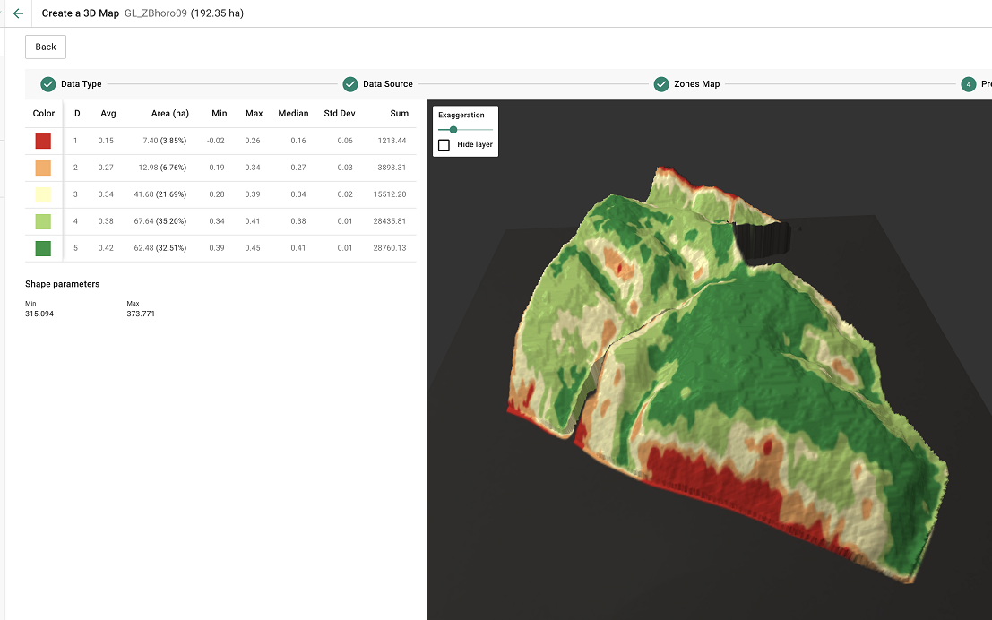The image size is (992, 620).
Task: Click the red zone 1 color swatch
Action: click(43, 141)
